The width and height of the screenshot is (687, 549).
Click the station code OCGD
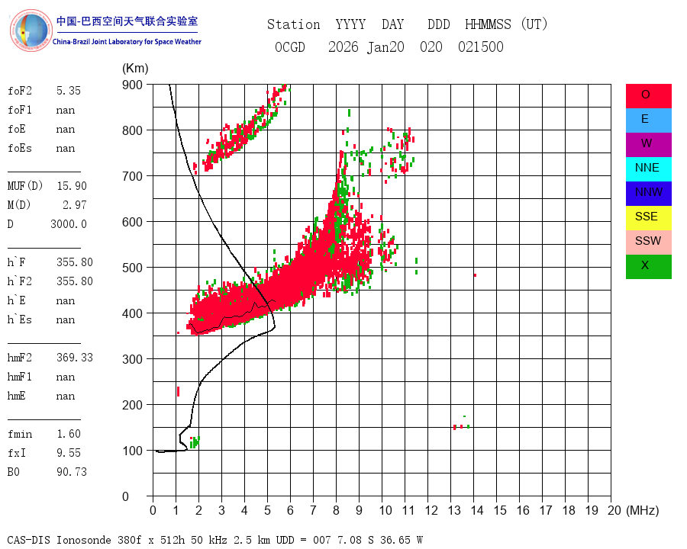point(289,47)
